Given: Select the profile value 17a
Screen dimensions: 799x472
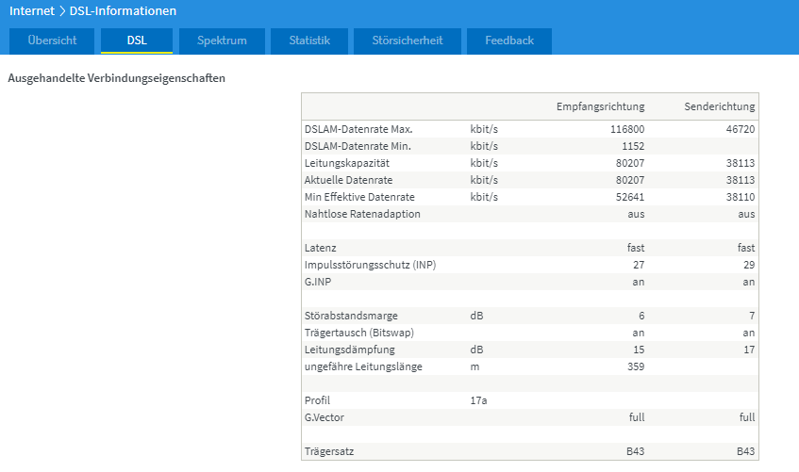Looking at the screenshot, I should coord(478,400).
